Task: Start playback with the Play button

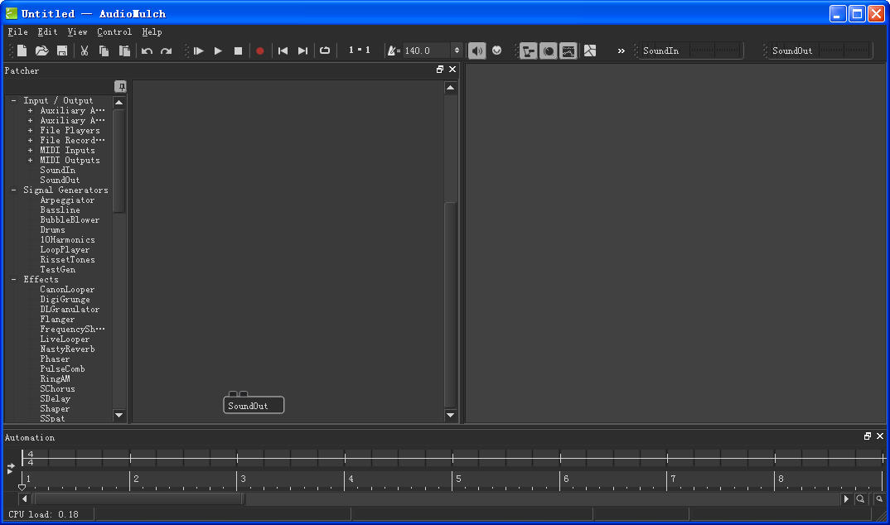Action: [218, 51]
